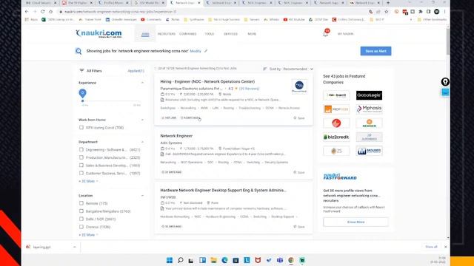
Task: Open the browser extensions puzzle icon
Action: [421, 12]
